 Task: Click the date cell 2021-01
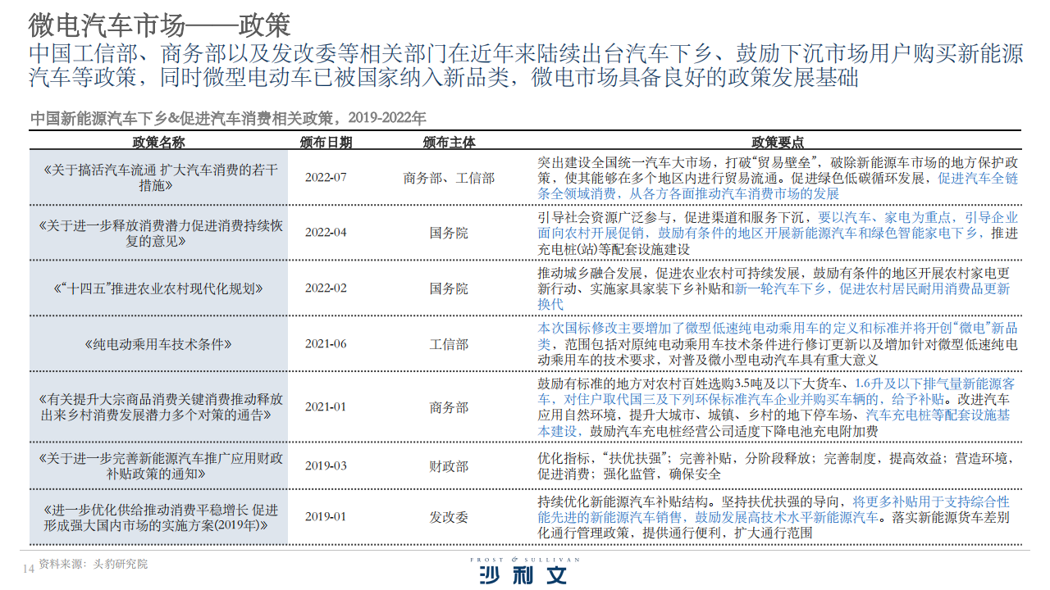326,407
